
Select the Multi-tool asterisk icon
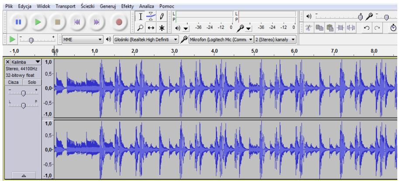pyautogui.click(x=162, y=27)
